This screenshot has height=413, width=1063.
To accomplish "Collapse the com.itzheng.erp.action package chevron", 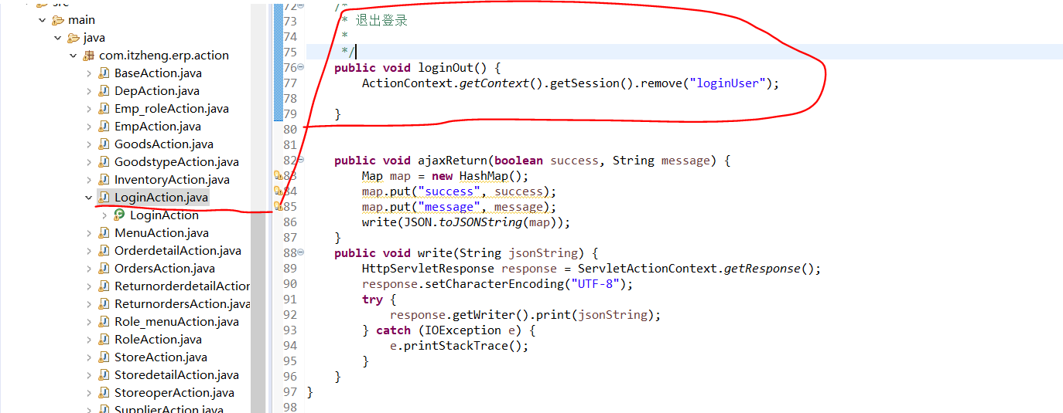I will [x=73, y=56].
